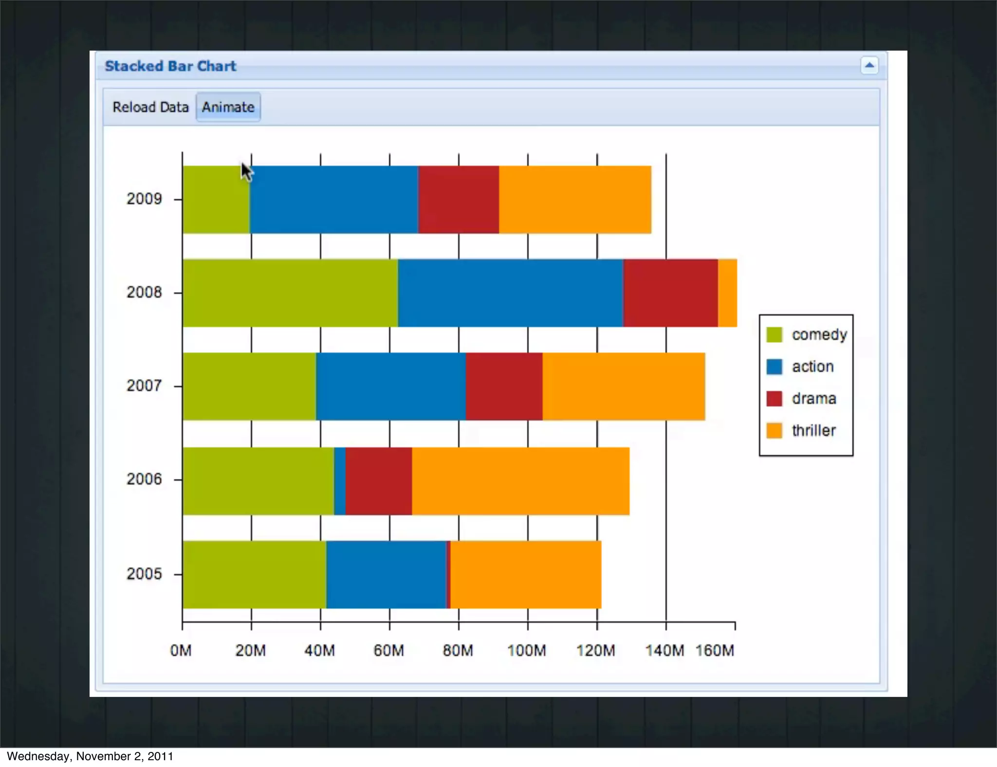Click the 2005 action bar segment

[386, 574]
